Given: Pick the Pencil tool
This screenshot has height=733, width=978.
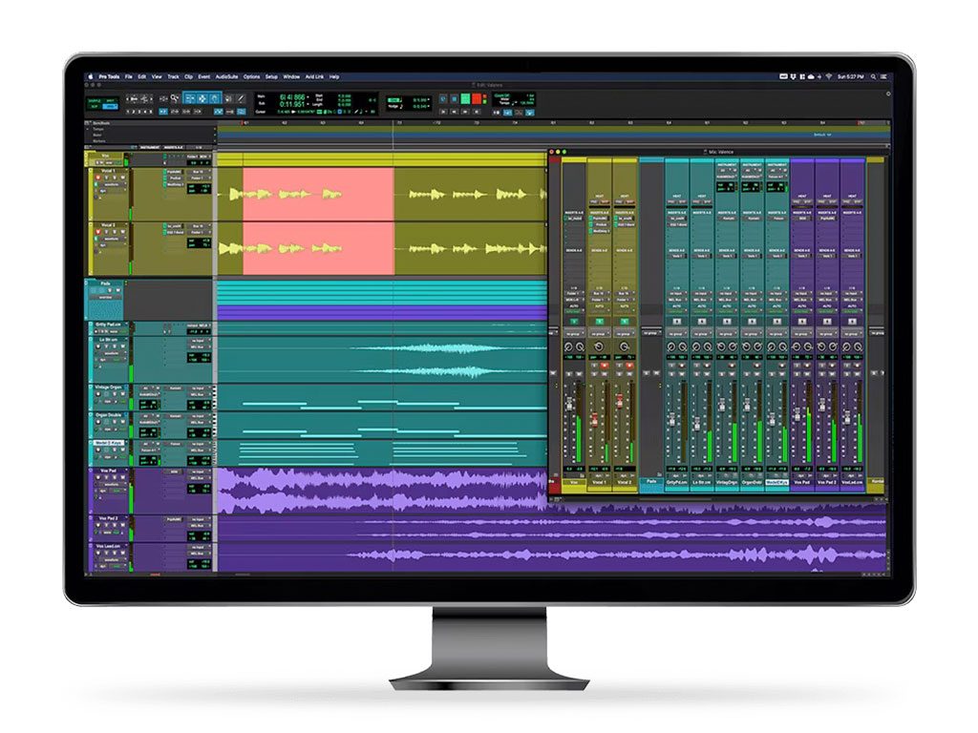Looking at the screenshot, I should pyautogui.click(x=243, y=98).
